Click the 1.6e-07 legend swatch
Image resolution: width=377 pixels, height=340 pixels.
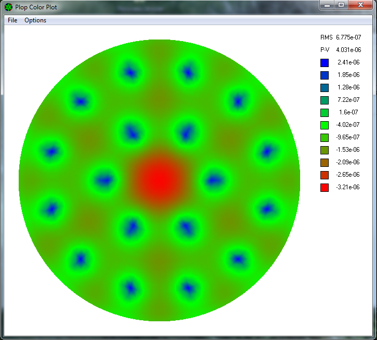point(325,113)
